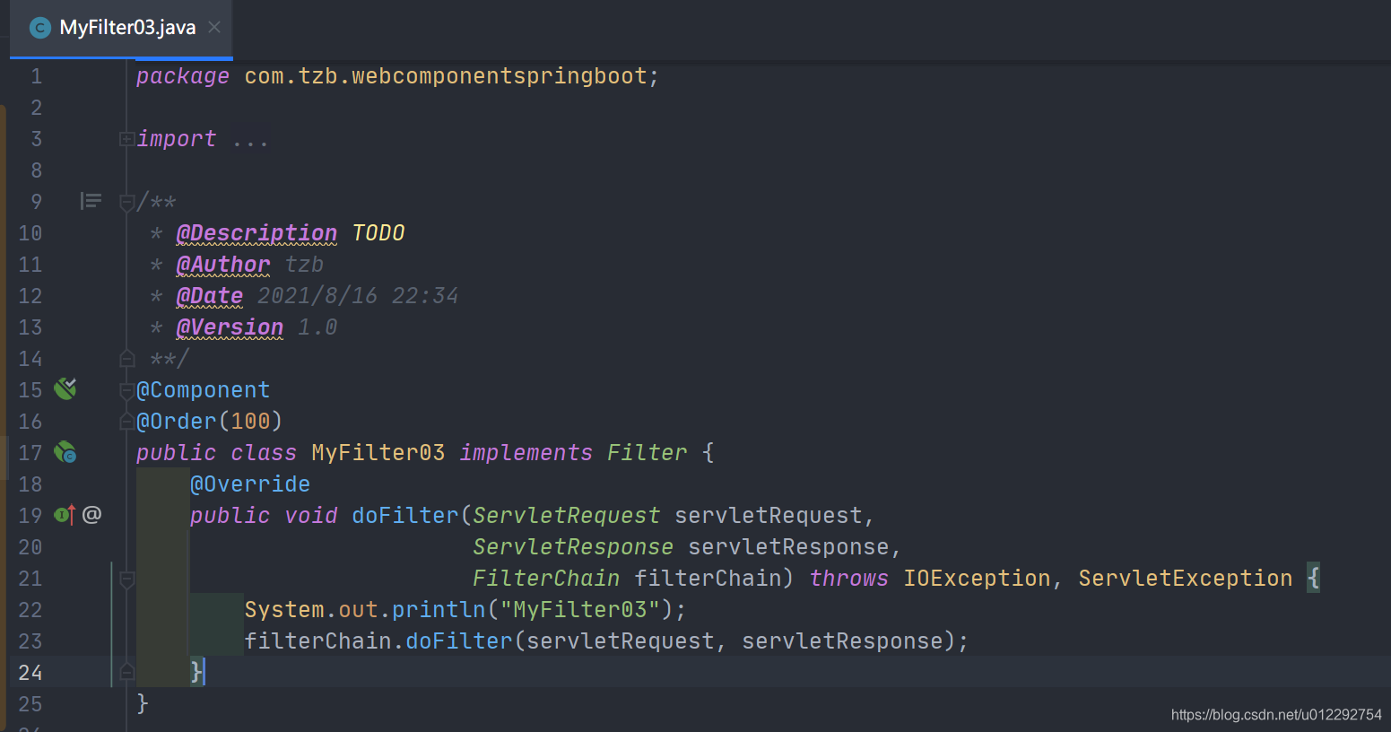The width and height of the screenshot is (1391, 732).
Task: Click the Spring class gutter icon on line 17
Action: pyautogui.click(x=65, y=452)
